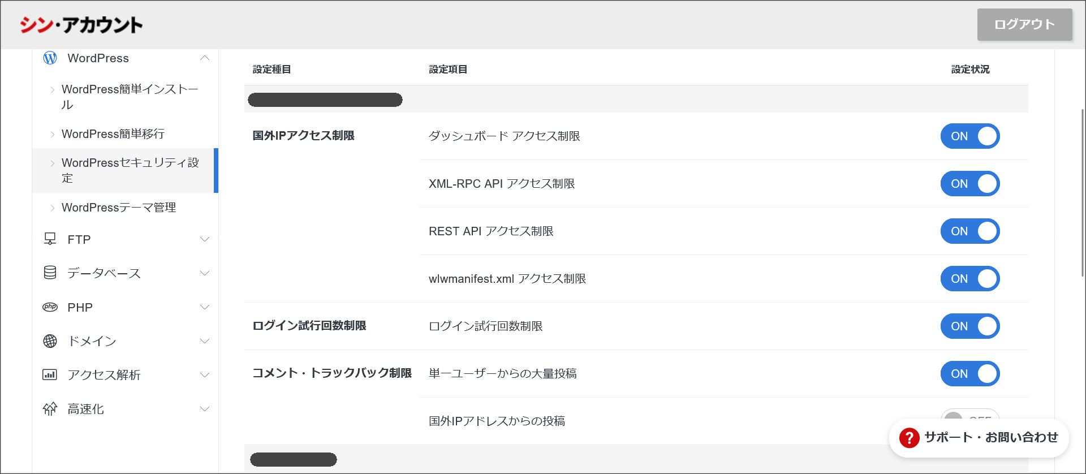Collapse the WordPress menu chevron
1086x474 pixels.
pyautogui.click(x=205, y=58)
